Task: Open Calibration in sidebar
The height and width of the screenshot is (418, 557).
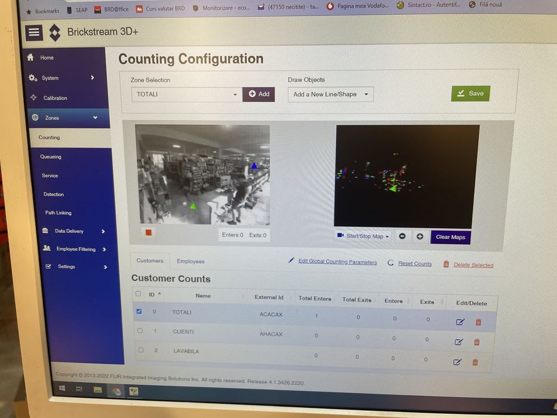Action: [55, 98]
